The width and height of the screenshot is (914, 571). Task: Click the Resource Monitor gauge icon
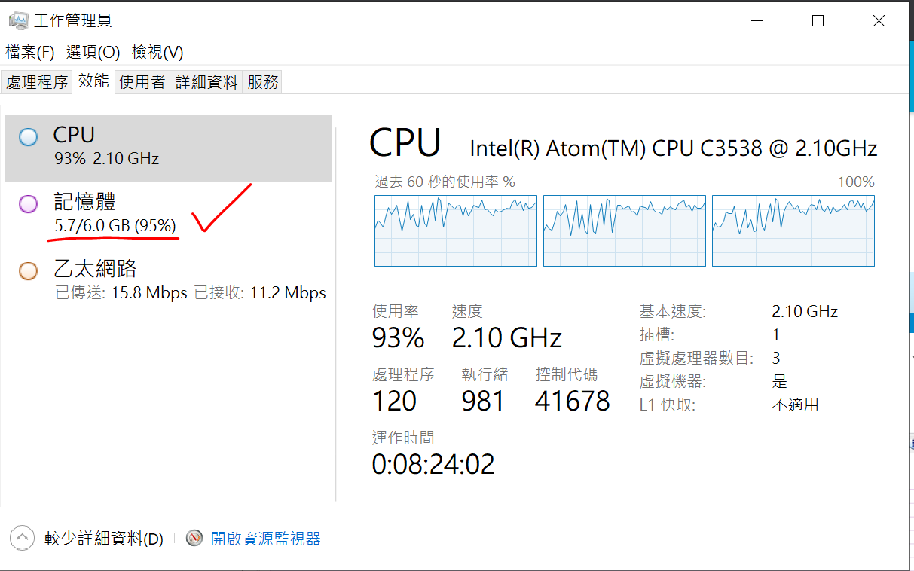(194, 538)
